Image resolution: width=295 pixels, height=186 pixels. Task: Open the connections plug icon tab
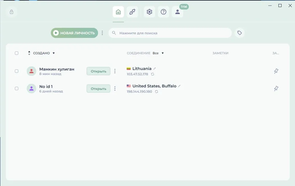coord(132,12)
